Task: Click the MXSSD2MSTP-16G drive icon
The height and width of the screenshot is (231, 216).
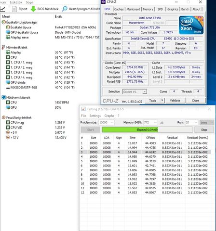Action: pyautogui.click(x=8, y=88)
